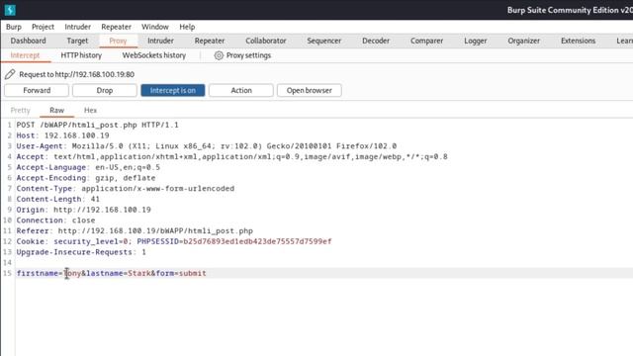This screenshot has width=633, height=356.
Task: Toggle the Intercept is on button
Action: (x=173, y=90)
